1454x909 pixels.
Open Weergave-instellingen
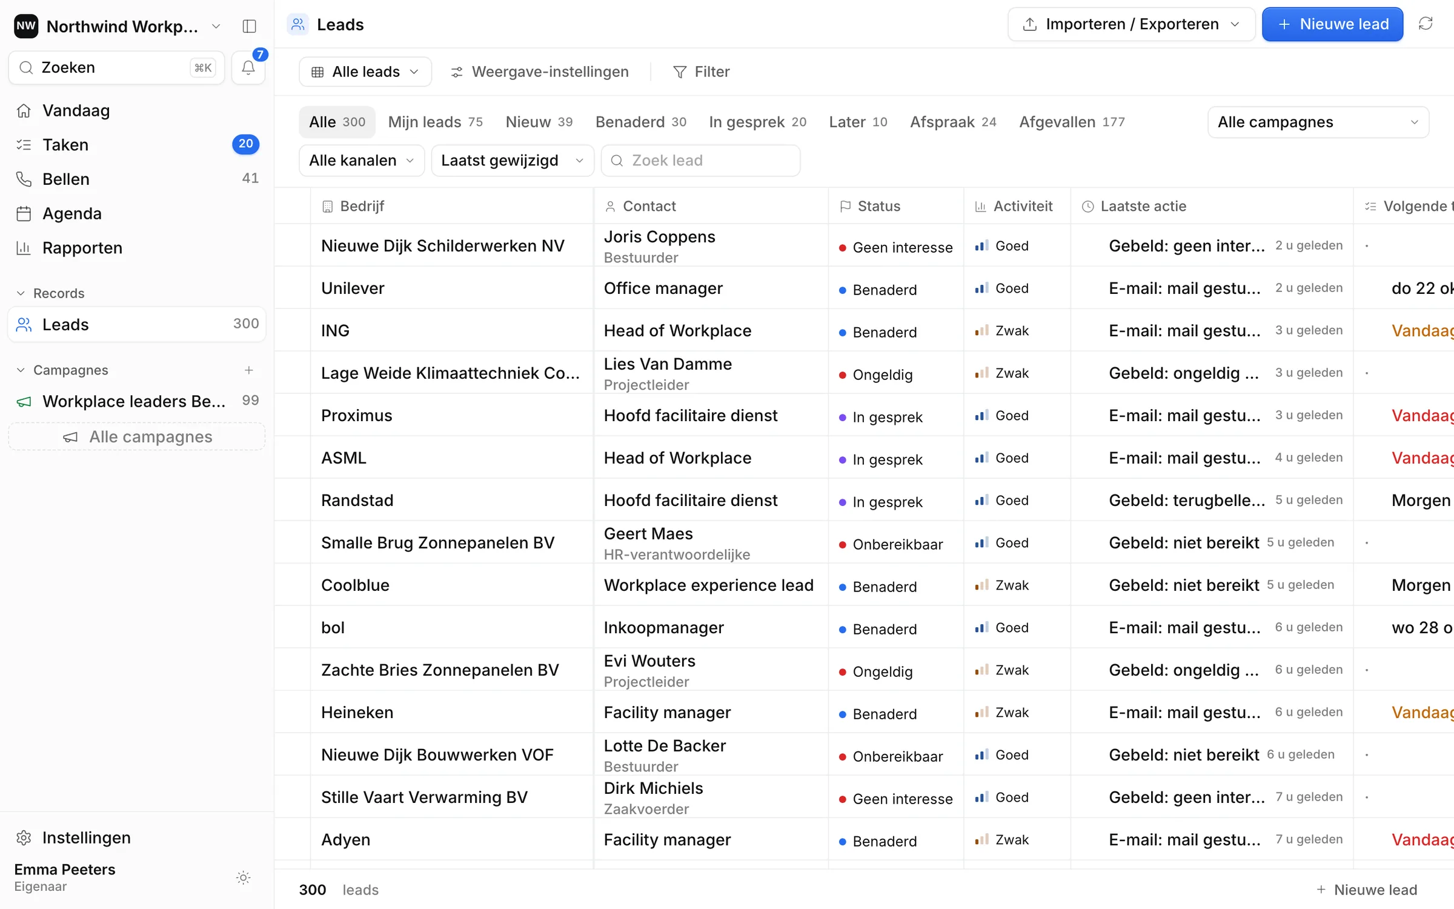[540, 72]
